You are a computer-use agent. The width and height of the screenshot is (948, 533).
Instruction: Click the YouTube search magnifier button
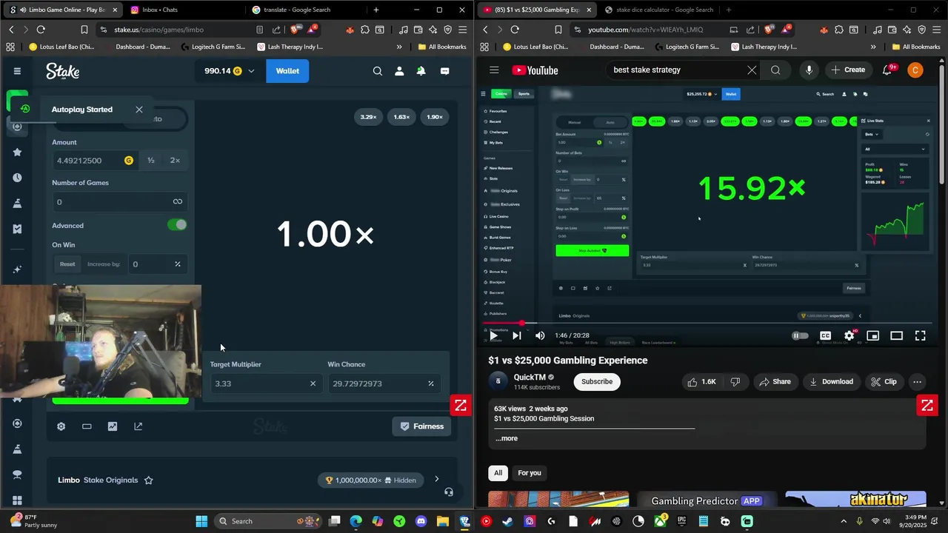pyautogui.click(x=775, y=70)
